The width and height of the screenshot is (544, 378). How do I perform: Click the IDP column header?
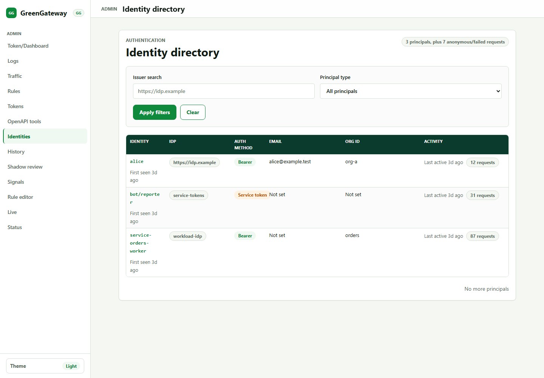[173, 141]
